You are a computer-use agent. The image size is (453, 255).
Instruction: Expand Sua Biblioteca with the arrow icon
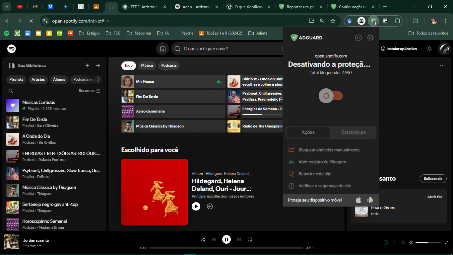pyautogui.click(x=98, y=66)
